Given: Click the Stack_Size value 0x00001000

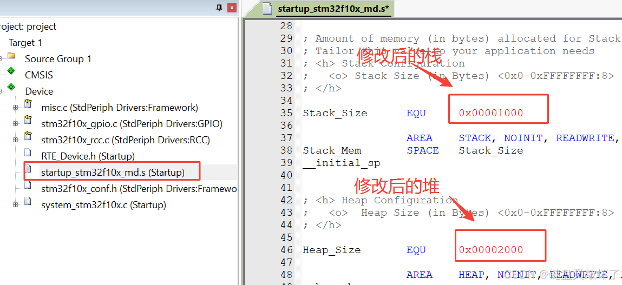Looking at the screenshot, I should (491, 113).
